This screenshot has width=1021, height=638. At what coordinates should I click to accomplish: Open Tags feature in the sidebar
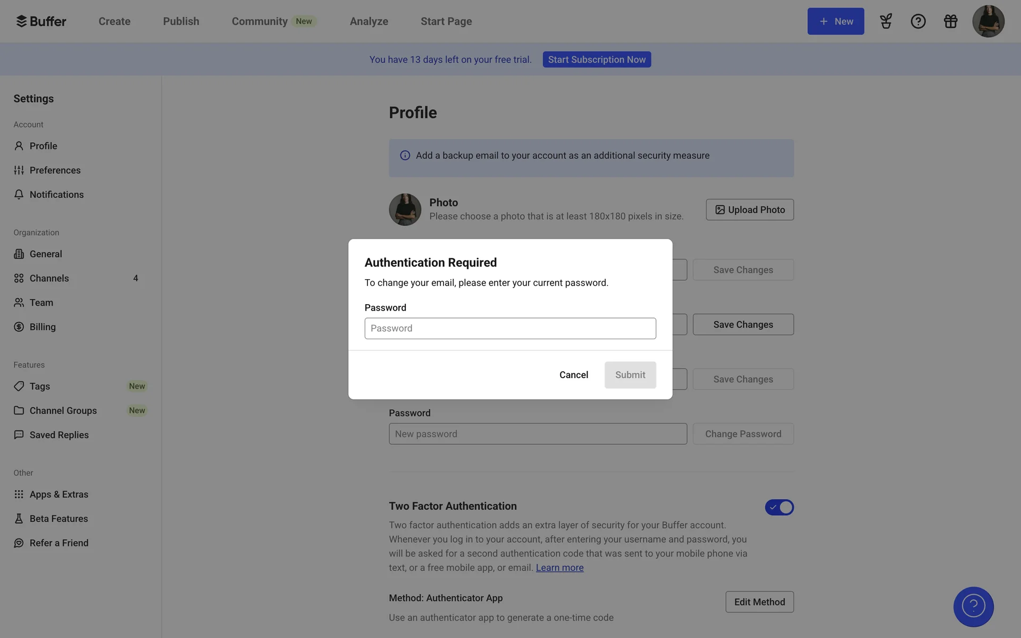point(40,387)
